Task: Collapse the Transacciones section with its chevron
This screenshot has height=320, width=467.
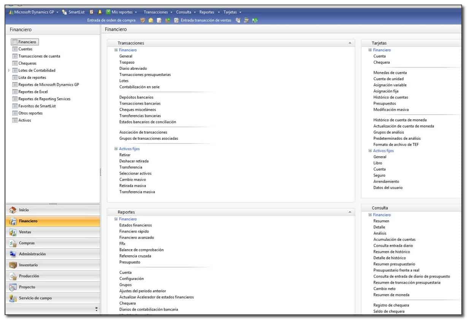Action: click(x=350, y=43)
